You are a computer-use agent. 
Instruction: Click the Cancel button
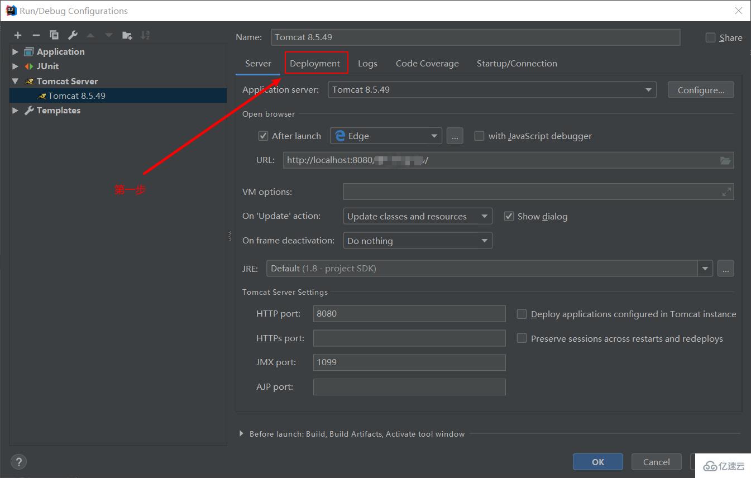(656, 462)
